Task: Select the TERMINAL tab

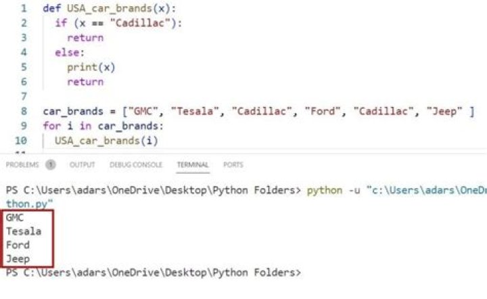Action: [x=193, y=164]
